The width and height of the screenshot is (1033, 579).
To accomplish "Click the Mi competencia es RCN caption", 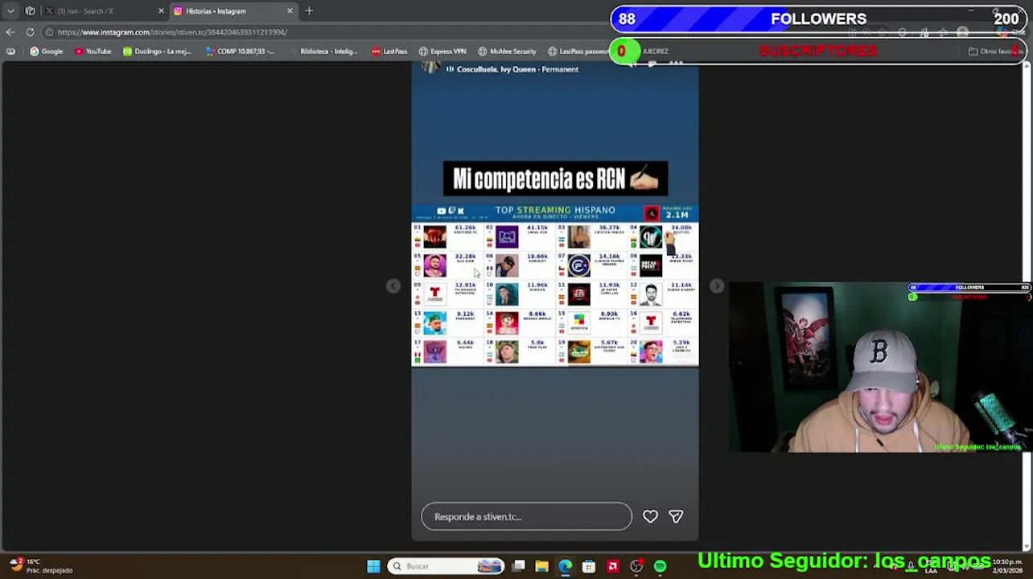I will coord(555,179).
